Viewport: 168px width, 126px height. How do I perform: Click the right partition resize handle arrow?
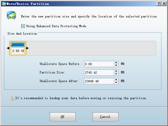pyautogui.click(x=27, y=48)
